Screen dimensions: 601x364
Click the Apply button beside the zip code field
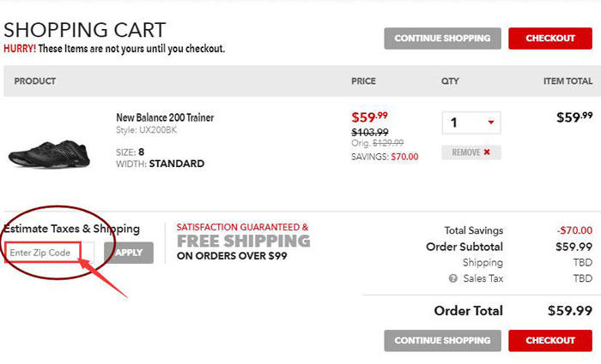click(x=129, y=253)
